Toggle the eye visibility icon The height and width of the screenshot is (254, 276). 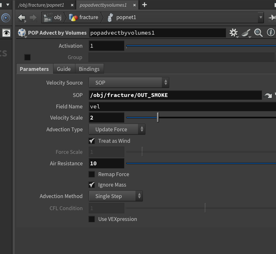click(6, 33)
